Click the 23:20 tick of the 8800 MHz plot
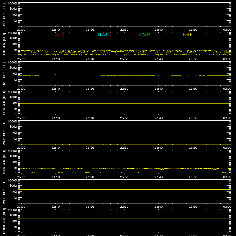Viewport: 236px width, 236px height. click(x=90, y=207)
